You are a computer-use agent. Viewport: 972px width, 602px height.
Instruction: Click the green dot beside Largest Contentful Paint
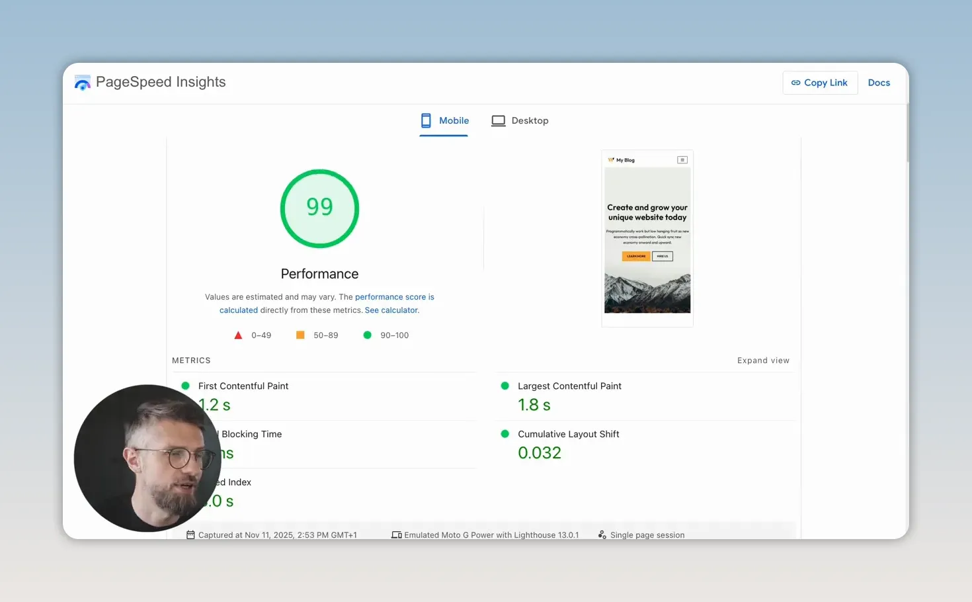(505, 386)
